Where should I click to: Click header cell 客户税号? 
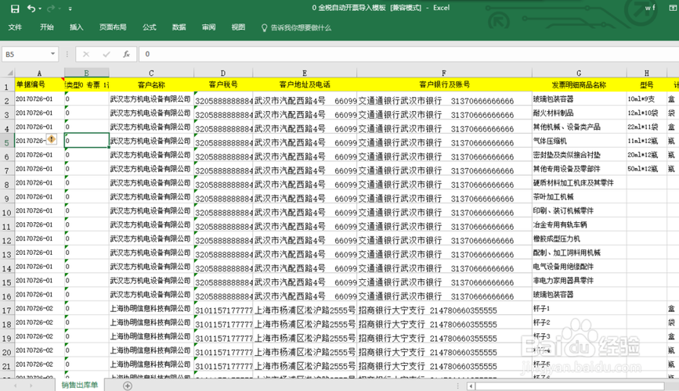(223, 84)
